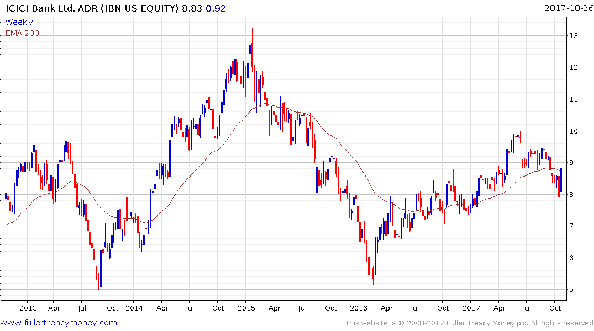Click the 7 price axis label

tap(571, 226)
